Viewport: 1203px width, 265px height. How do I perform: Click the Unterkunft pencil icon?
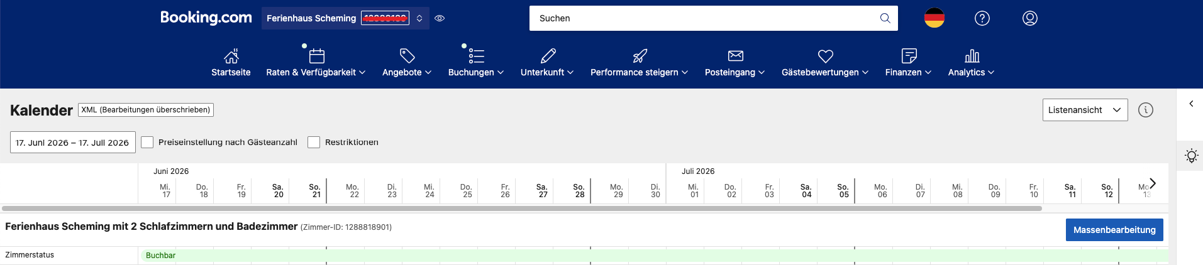tap(548, 56)
